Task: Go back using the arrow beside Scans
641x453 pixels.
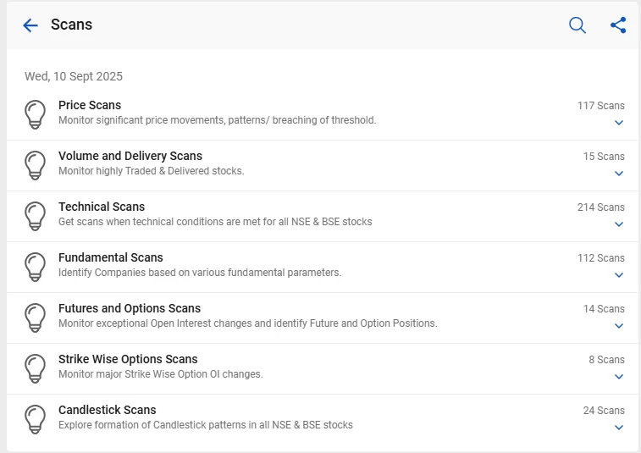Action: [30, 25]
